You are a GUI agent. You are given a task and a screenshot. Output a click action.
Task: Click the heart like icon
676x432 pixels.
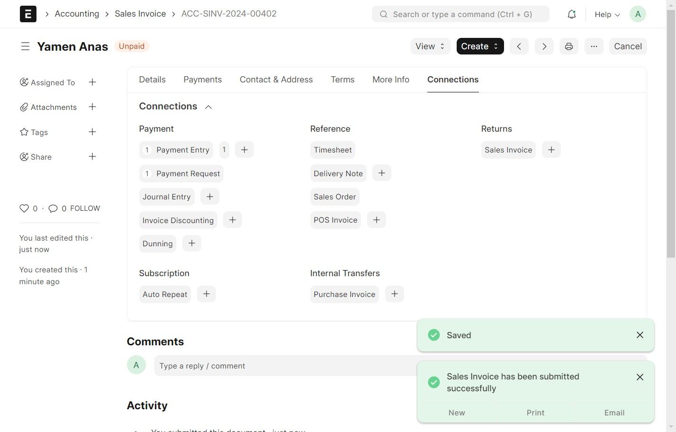tap(24, 208)
